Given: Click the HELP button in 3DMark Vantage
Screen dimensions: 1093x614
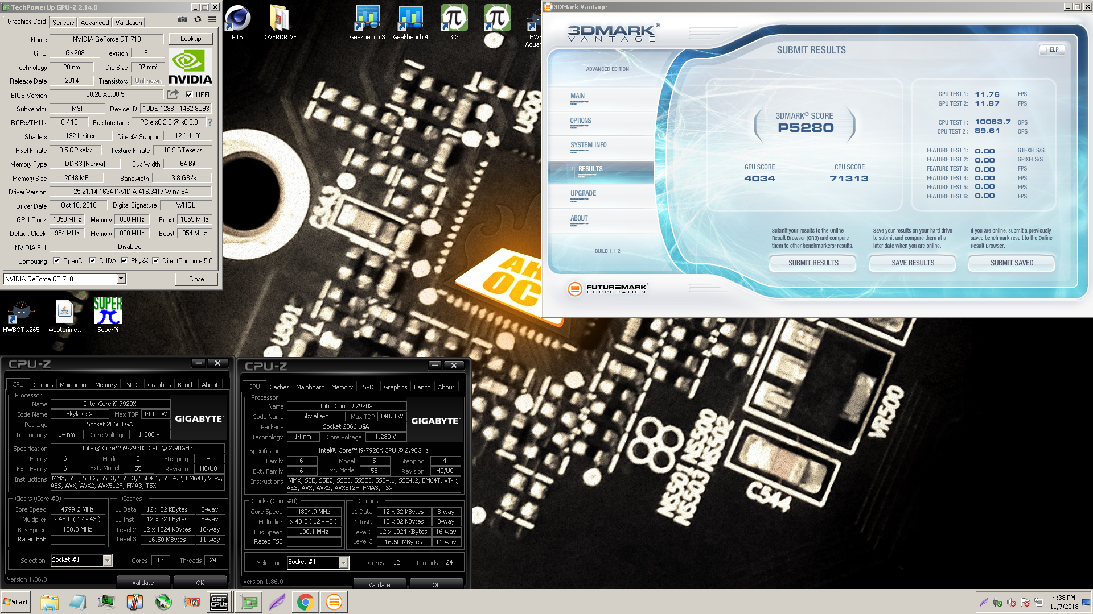Looking at the screenshot, I should pos(1052,49).
